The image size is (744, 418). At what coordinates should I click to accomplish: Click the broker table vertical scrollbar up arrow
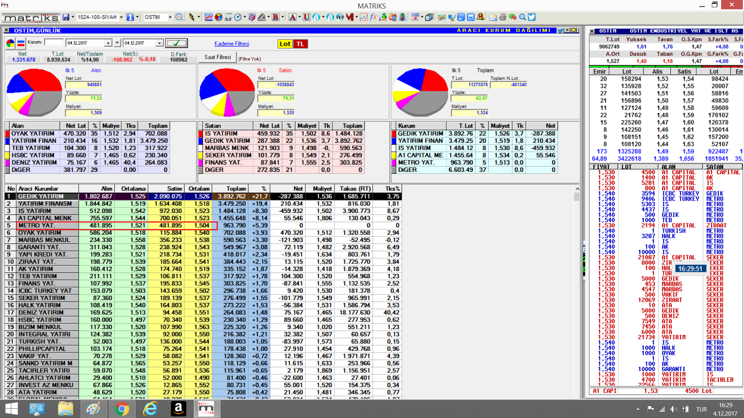pyautogui.click(x=577, y=188)
